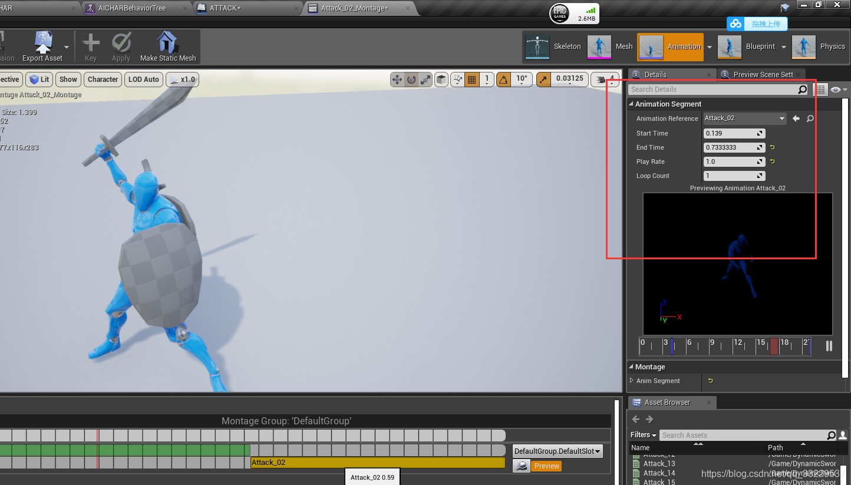Open the Lit view mode menu
The width and height of the screenshot is (851, 485).
[39, 80]
